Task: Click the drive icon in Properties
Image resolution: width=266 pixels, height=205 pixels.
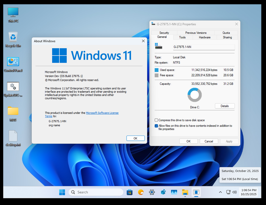Action: (x=158, y=46)
